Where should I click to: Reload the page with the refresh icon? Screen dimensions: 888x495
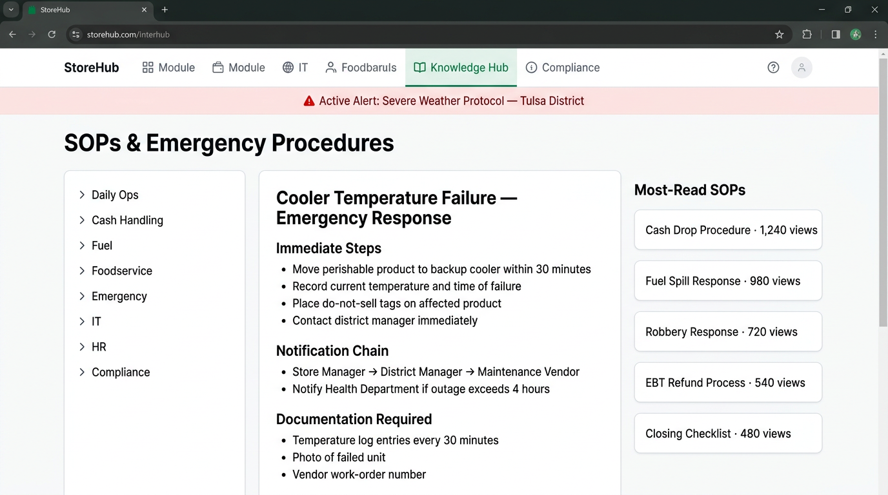[52, 34]
